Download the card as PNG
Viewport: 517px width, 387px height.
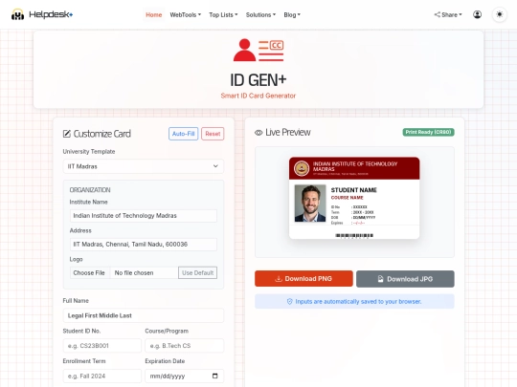(303, 279)
